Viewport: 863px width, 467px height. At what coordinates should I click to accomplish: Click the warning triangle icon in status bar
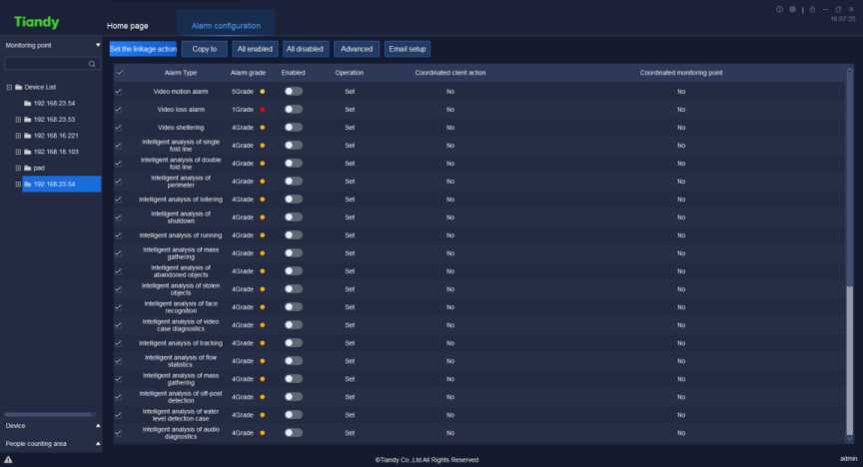coord(8,459)
